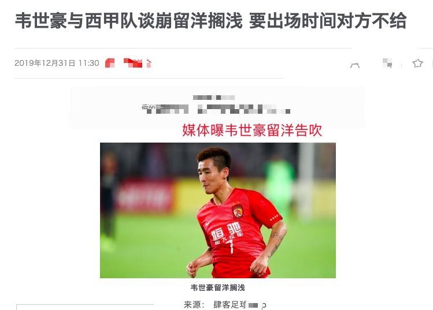Click the article headline 韦世豪与西甲队谈崩留洋搁浅
The height and width of the screenshot is (310, 433).
[128, 21]
